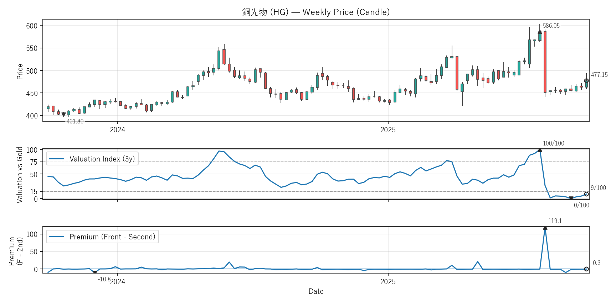Select the latest price circle marker at 477.15
616x302 pixels.
coord(586,81)
